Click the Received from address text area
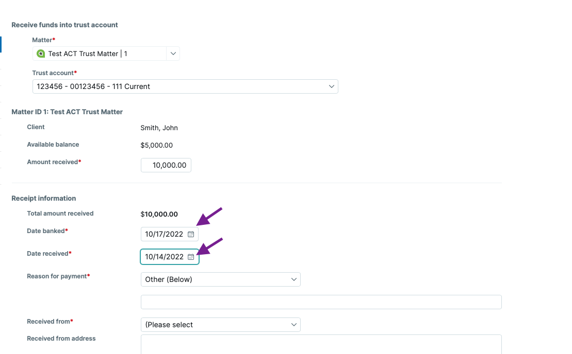This screenshot has width=572, height=354. (321, 344)
